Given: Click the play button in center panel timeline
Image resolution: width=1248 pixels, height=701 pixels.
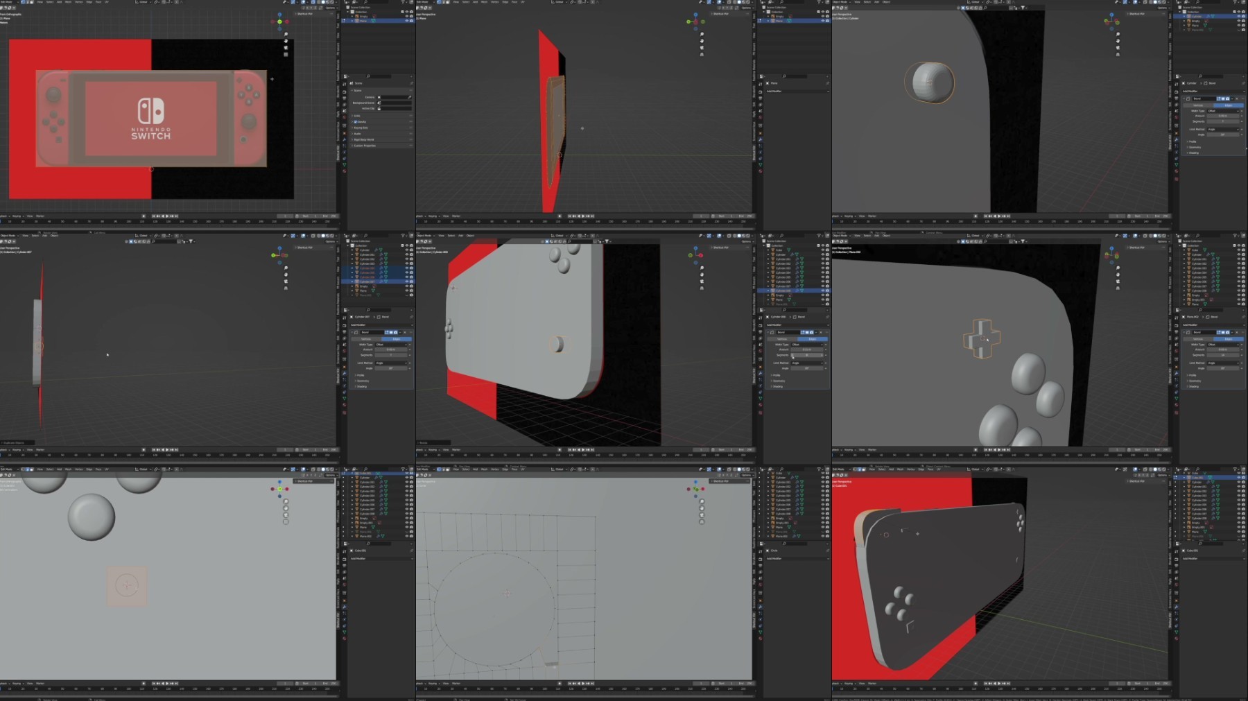Looking at the screenshot, I should click(x=582, y=449).
